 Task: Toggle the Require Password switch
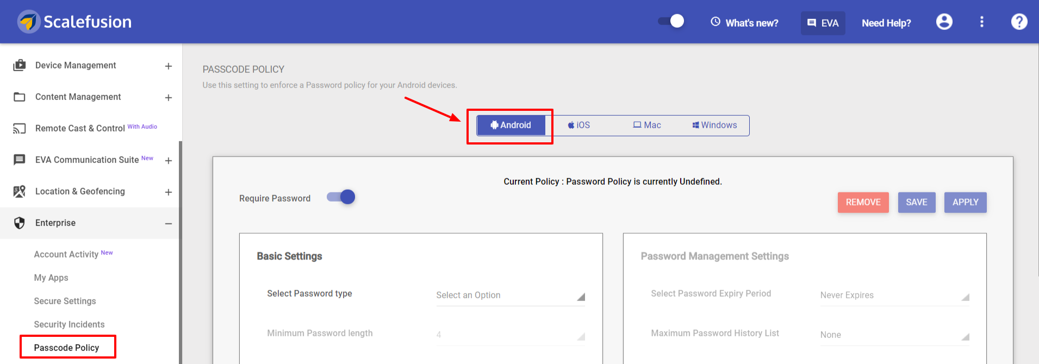click(x=341, y=197)
